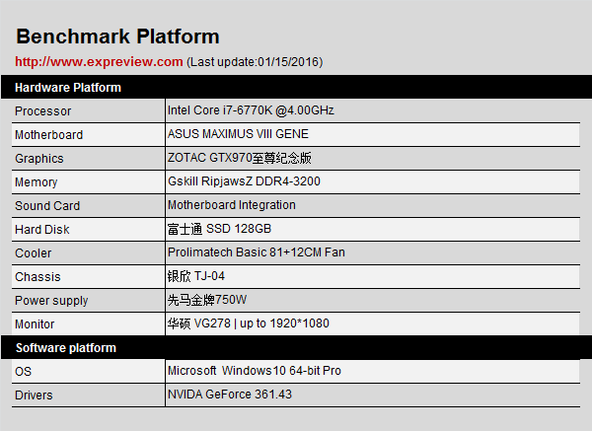Click the Monitor row label
This screenshot has width=592, height=431.
35,324
